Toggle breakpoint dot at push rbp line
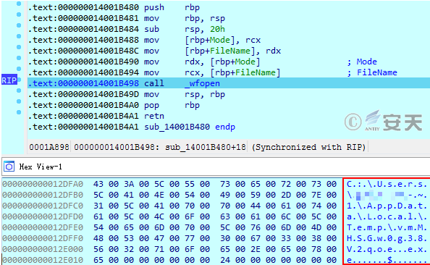 (x=19, y=4)
